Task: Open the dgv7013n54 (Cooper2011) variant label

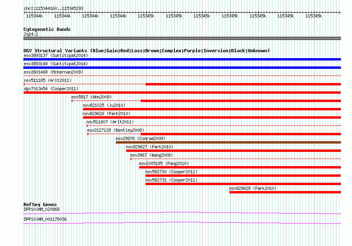Action: point(51,89)
